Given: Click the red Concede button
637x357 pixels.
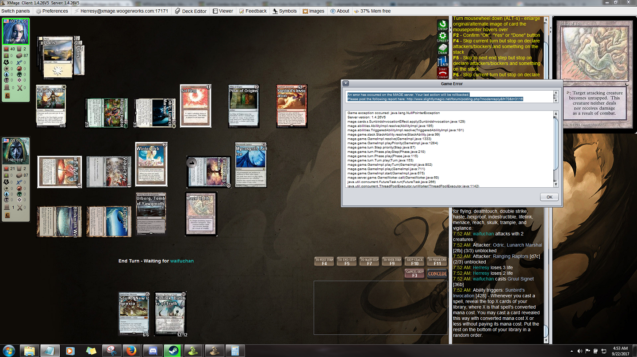Looking at the screenshot, I should tap(437, 274).
